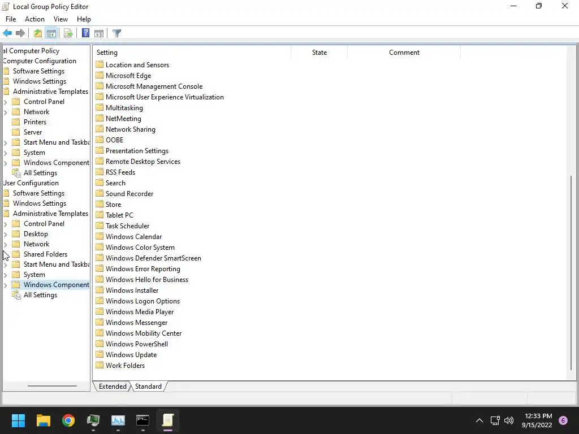Image resolution: width=579 pixels, height=434 pixels.
Task: Launch Google Chrome from the taskbar
Action: click(x=68, y=420)
